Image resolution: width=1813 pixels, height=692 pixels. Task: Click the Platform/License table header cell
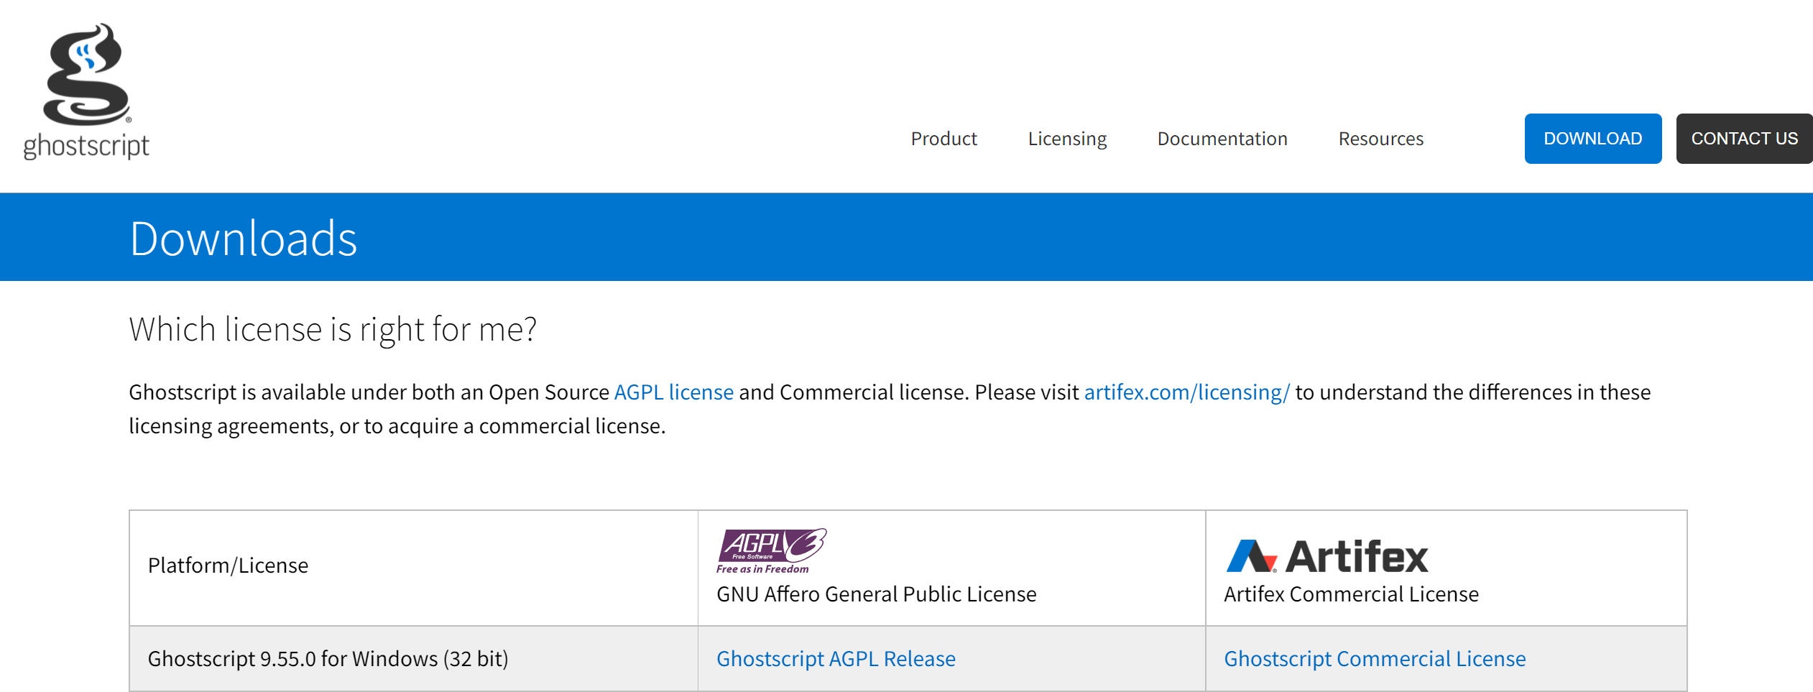228,566
